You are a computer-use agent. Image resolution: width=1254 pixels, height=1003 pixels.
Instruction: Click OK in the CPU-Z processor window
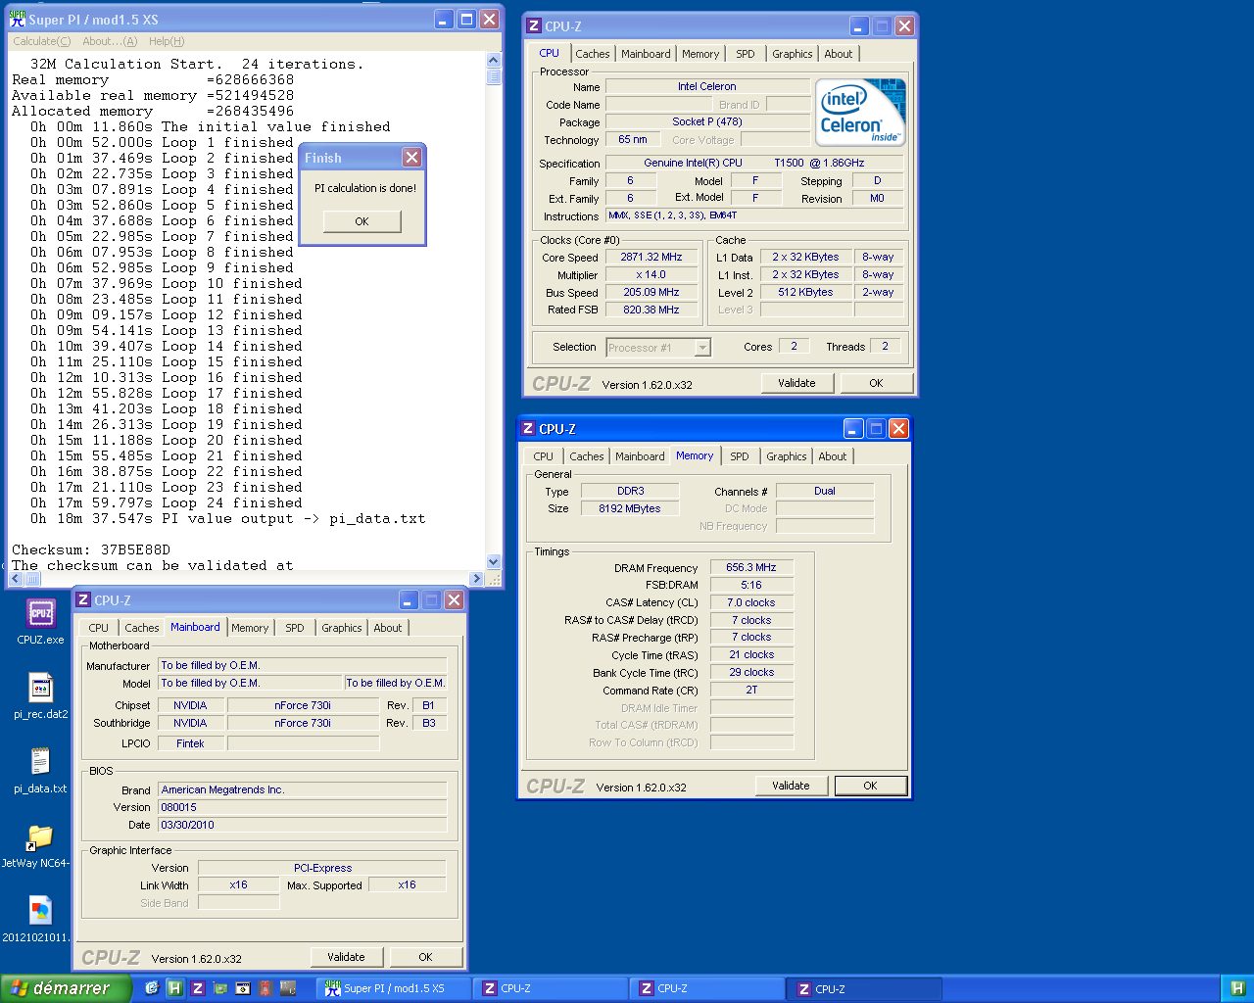(876, 383)
